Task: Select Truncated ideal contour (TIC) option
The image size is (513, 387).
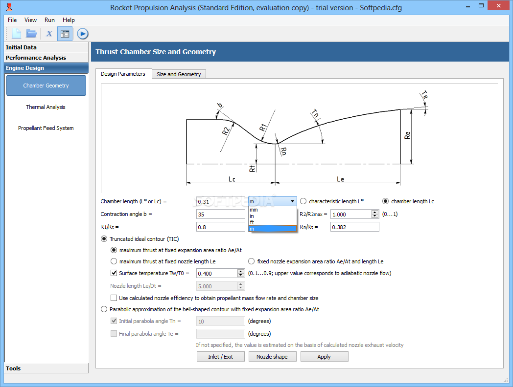Action: point(104,239)
